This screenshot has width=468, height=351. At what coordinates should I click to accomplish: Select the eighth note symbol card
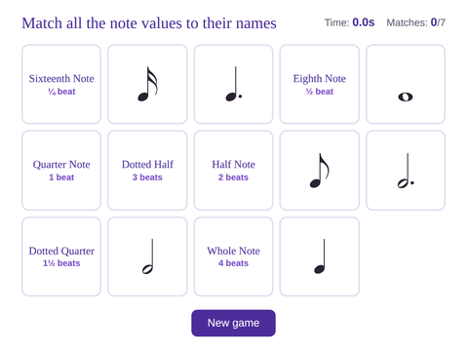(320, 171)
